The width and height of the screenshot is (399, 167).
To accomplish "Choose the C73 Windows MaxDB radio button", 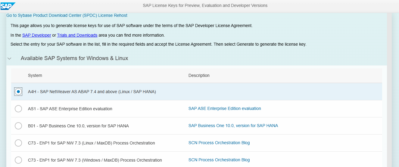I will pyautogui.click(x=18, y=160).
